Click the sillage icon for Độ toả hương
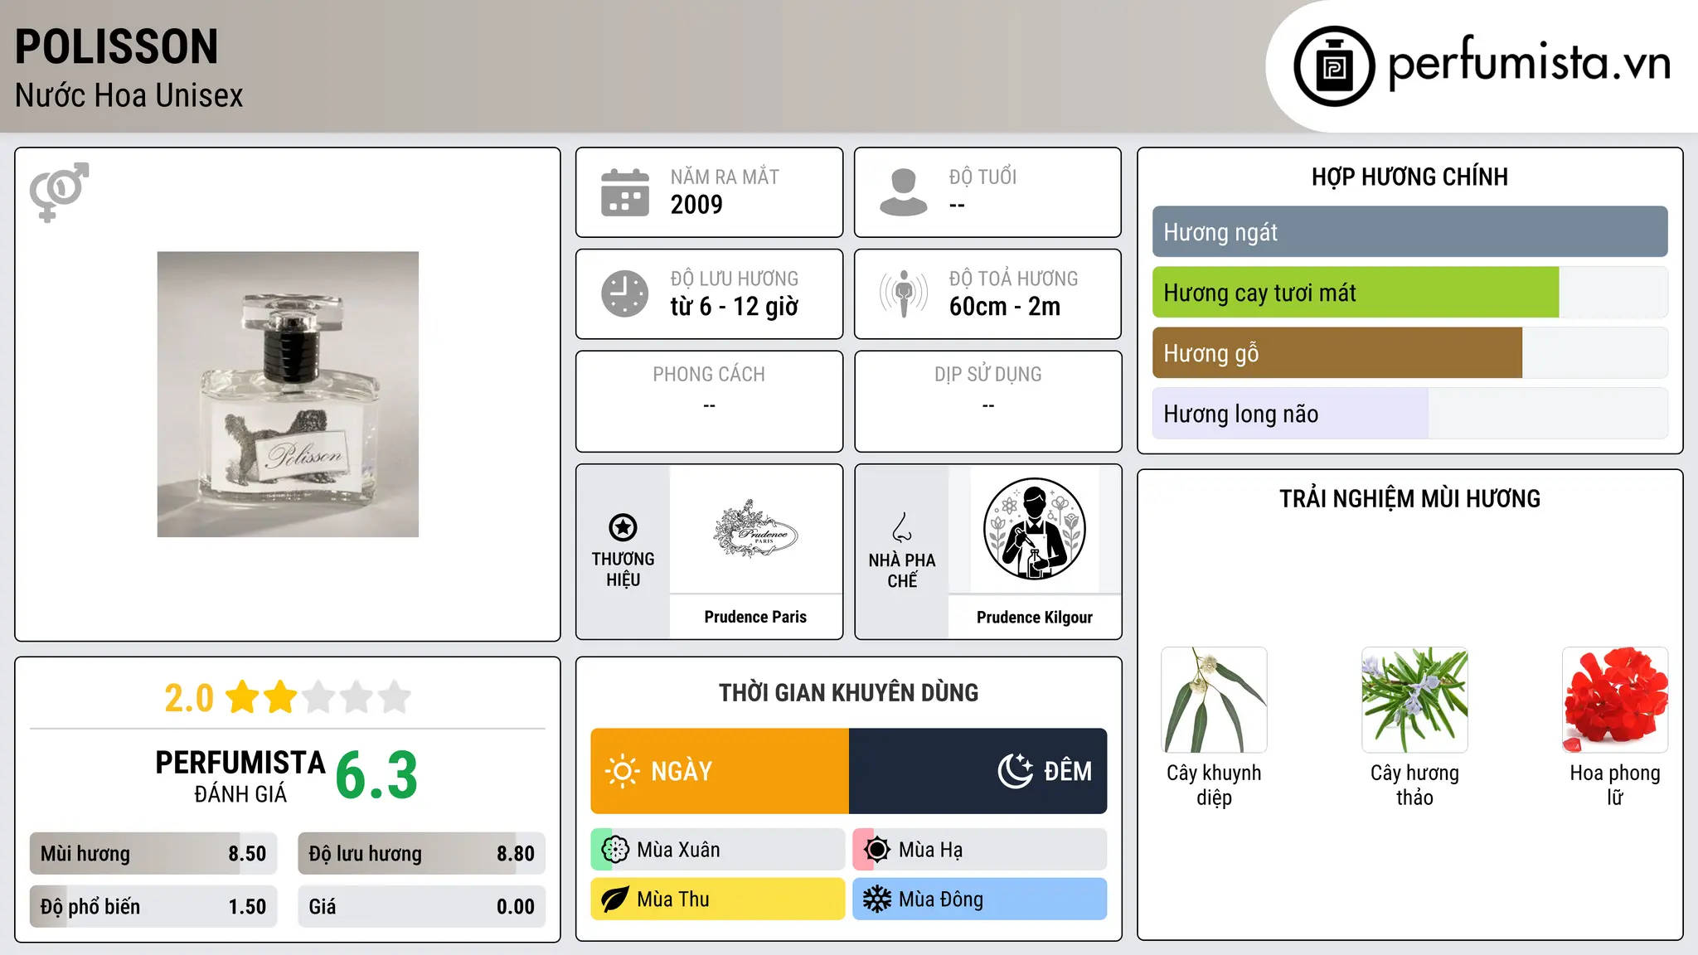1698x955 pixels. (904, 293)
